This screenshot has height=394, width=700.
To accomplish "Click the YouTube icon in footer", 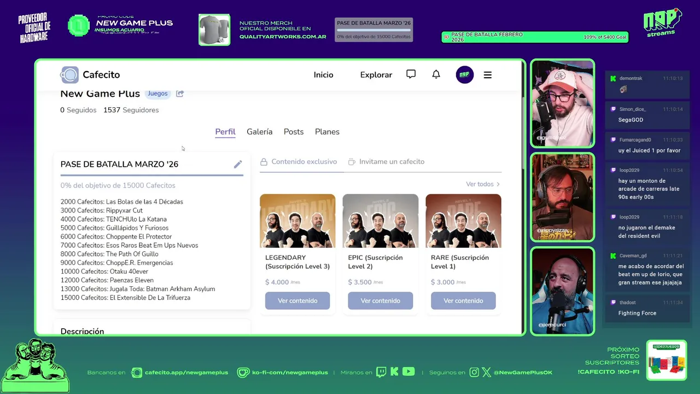I will [409, 372].
